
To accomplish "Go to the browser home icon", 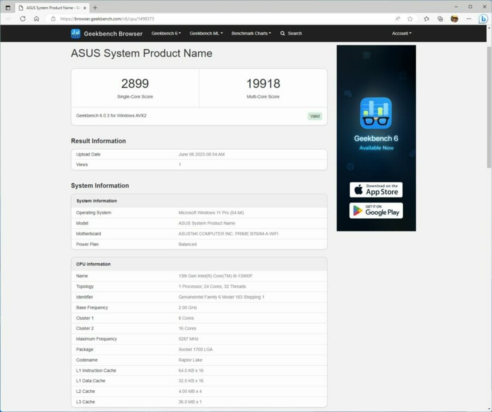I will point(36,19).
